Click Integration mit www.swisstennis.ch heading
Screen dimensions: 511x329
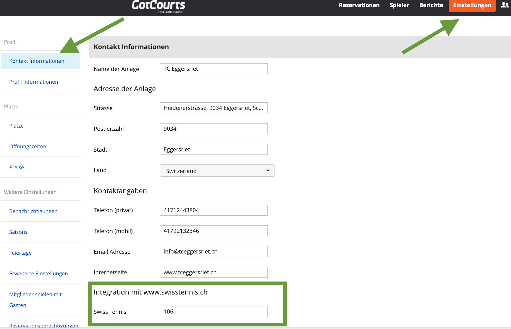(151, 292)
